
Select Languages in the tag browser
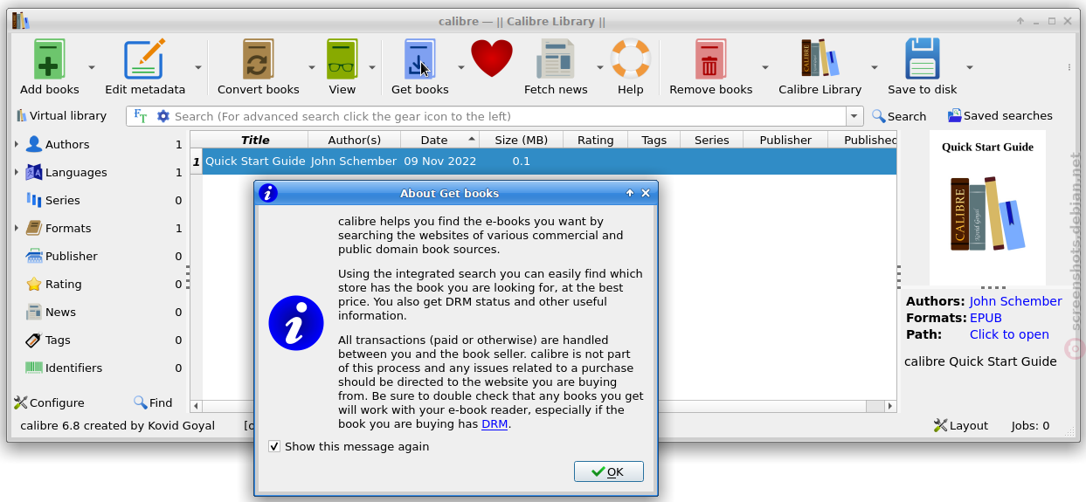tap(76, 172)
